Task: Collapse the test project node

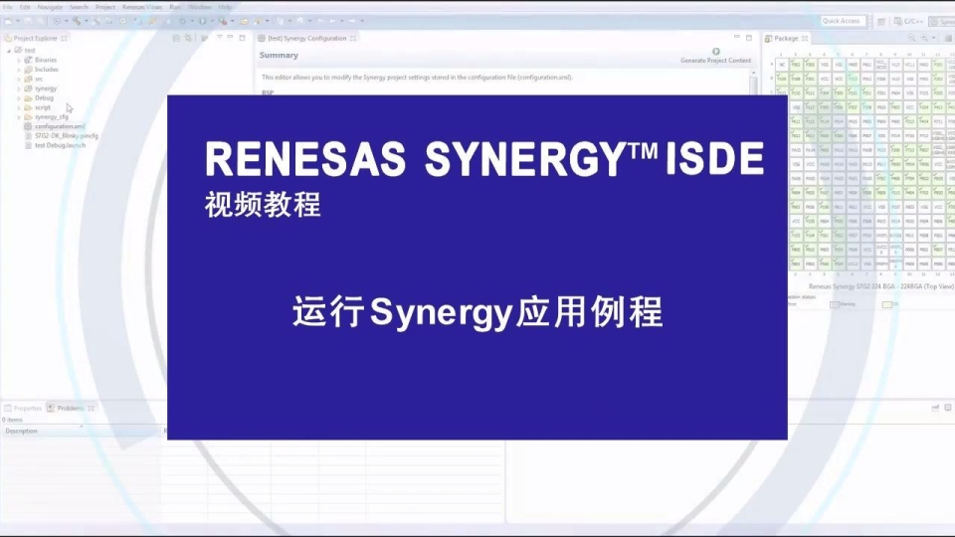Action: coord(9,51)
